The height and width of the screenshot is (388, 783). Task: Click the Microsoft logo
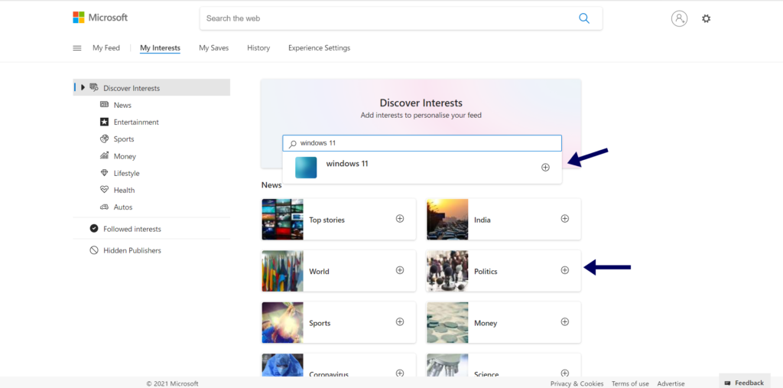click(x=100, y=18)
